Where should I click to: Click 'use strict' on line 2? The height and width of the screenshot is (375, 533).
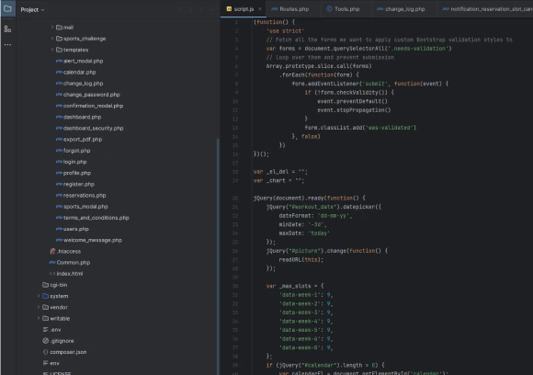pos(285,31)
